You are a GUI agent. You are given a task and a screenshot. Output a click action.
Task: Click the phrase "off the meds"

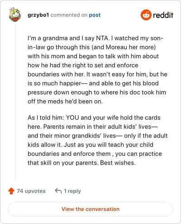pos(45,101)
